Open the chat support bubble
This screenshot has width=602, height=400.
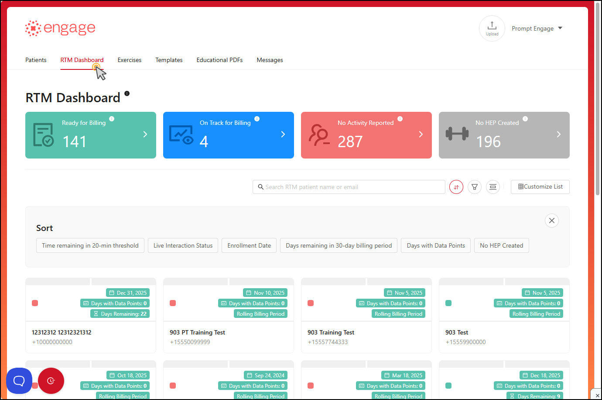tap(19, 381)
